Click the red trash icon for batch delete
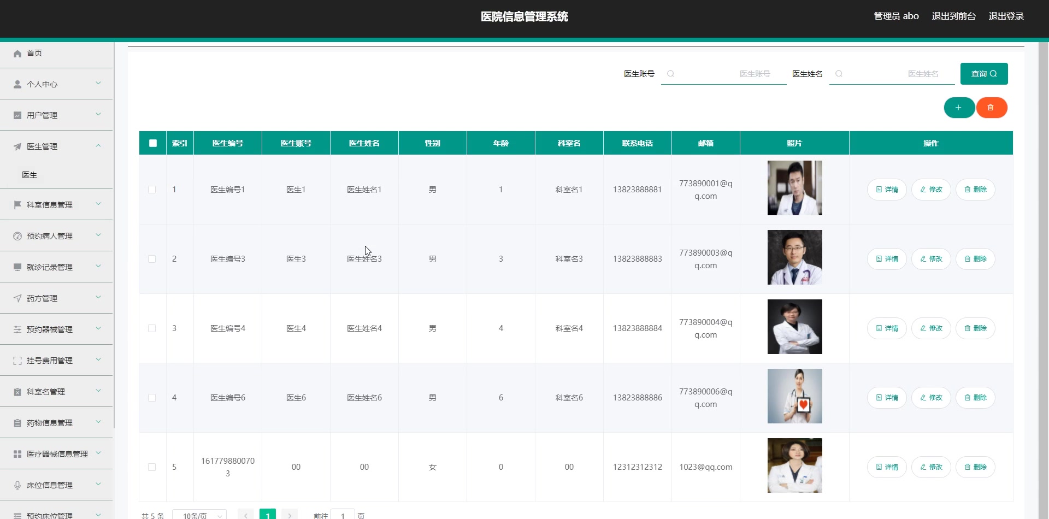The width and height of the screenshot is (1049, 519). pyautogui.click(x=992, y=108)
